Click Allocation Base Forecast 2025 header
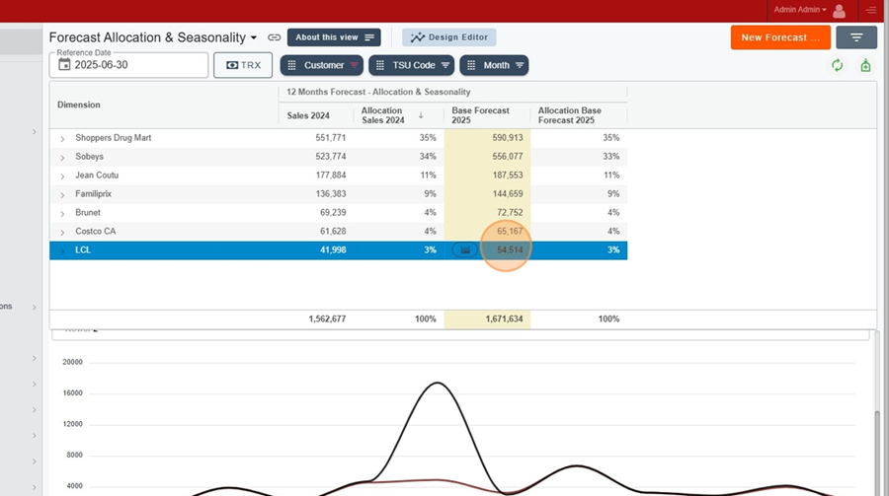Image resolution: width=889 pixels, height=496 pixels. click(x=569, y=115)
